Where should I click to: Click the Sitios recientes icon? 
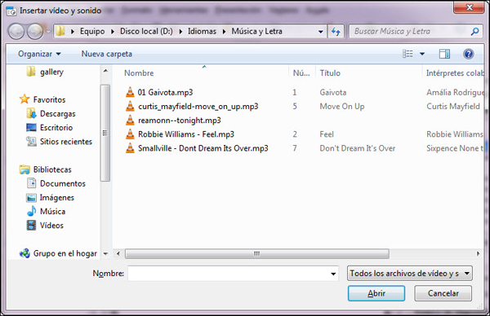pyautogui.click(x=31, y=142)
